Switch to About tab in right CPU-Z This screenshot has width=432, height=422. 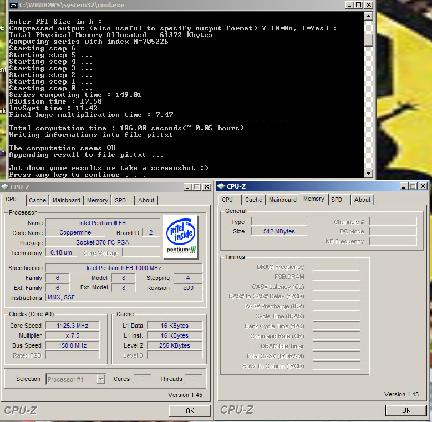(x=362, y=200)
